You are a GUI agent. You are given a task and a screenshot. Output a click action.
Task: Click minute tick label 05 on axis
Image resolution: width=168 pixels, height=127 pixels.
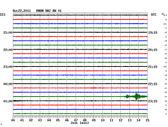pyautogui.click(x=58, y=120)
